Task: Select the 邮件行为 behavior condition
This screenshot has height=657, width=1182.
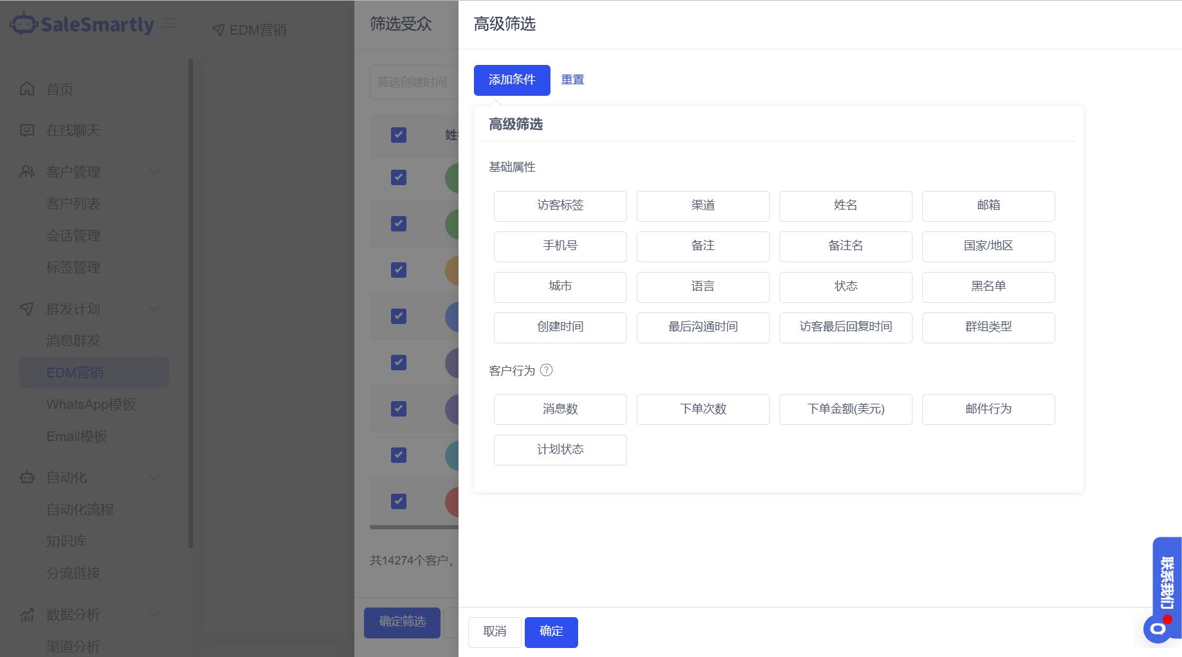Action: pos(988,409)
